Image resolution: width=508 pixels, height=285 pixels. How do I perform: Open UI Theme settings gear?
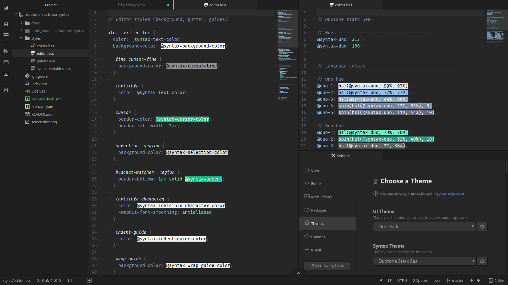tap(482, 226)
